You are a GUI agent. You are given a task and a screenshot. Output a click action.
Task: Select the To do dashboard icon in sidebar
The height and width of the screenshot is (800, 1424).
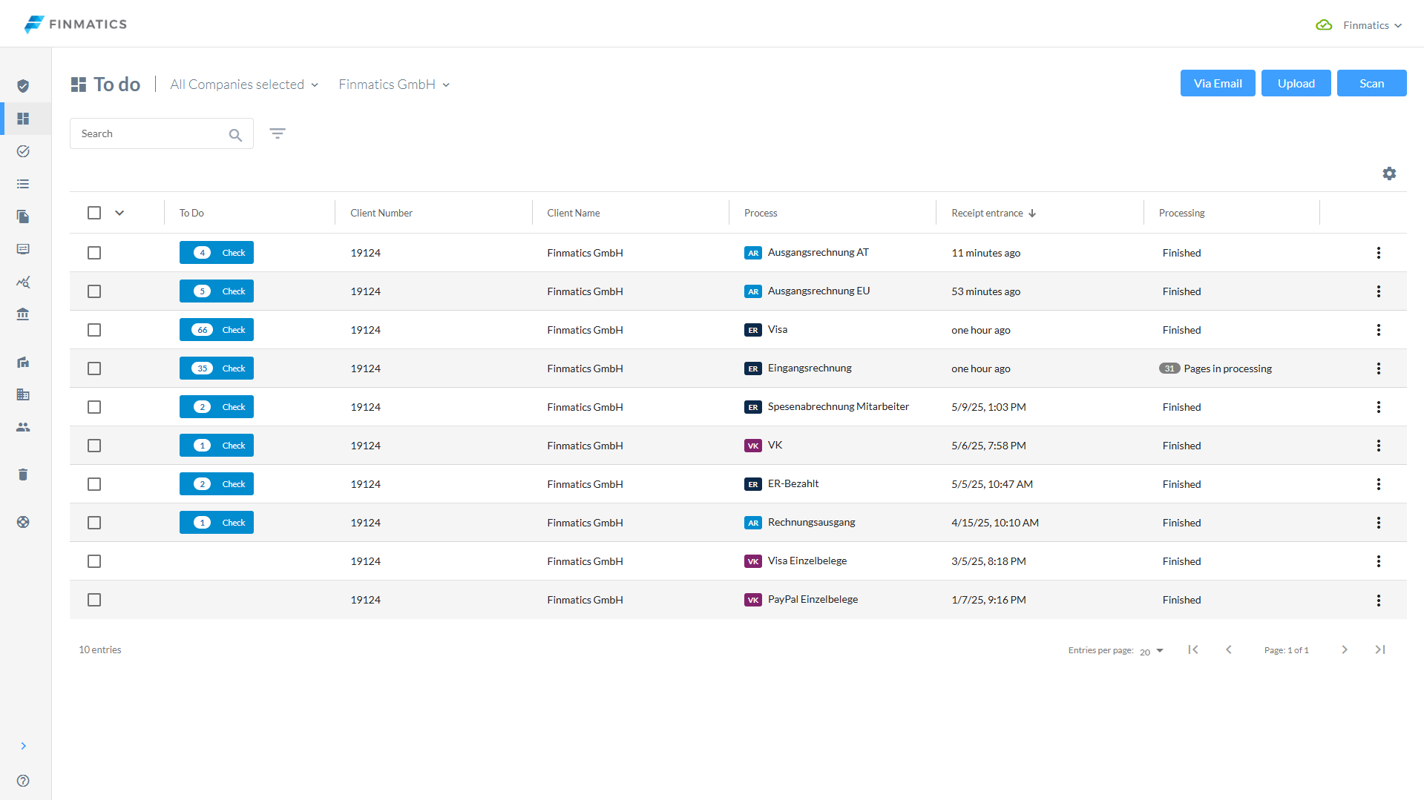point(23,119)
